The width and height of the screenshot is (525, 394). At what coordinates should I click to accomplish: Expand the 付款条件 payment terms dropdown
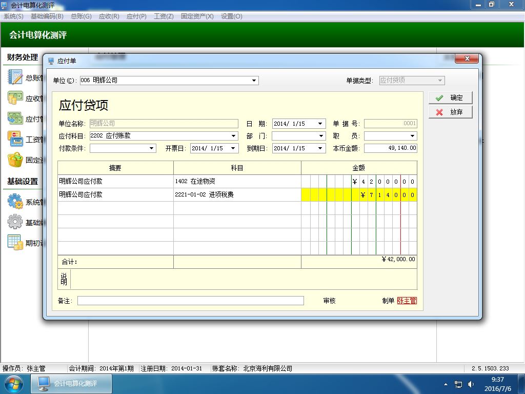(x=151, y=148)
